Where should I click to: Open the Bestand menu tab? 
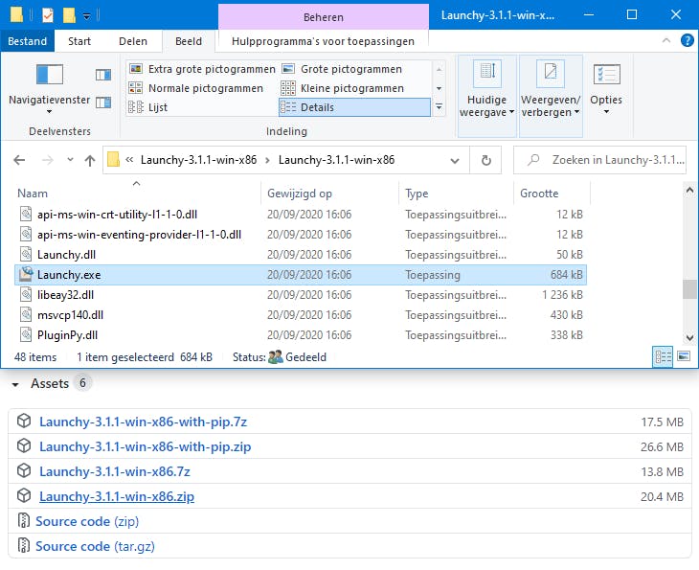[x=26, y=41]
